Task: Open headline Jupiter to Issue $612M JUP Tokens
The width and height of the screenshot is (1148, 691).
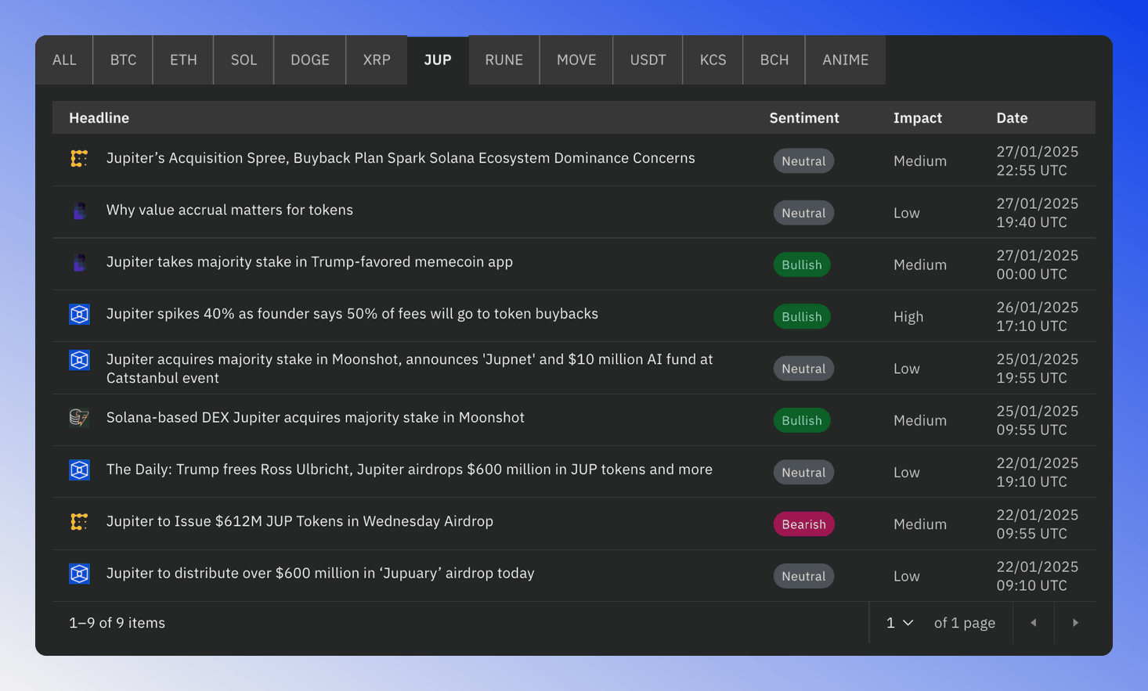Action: pyautogui.click(x=300, y=521)
